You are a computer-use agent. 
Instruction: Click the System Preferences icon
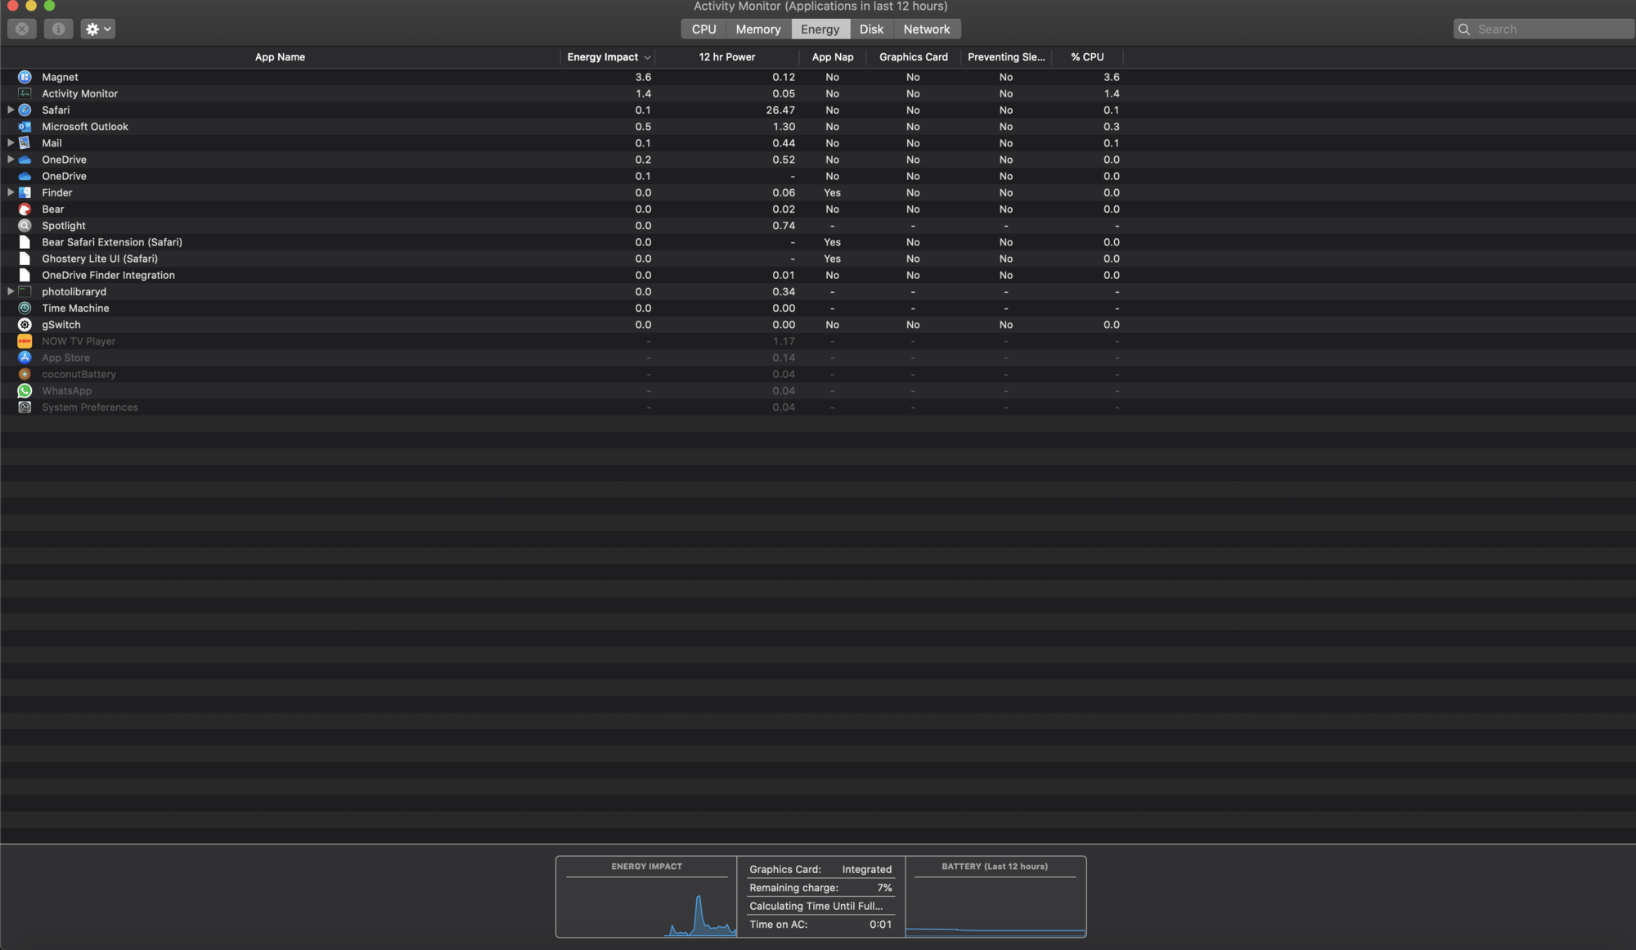pos(25,407)
